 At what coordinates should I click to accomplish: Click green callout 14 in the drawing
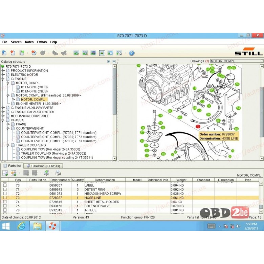point(142,141)
